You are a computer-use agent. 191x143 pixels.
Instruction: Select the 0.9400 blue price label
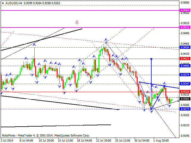pos(185,66)
